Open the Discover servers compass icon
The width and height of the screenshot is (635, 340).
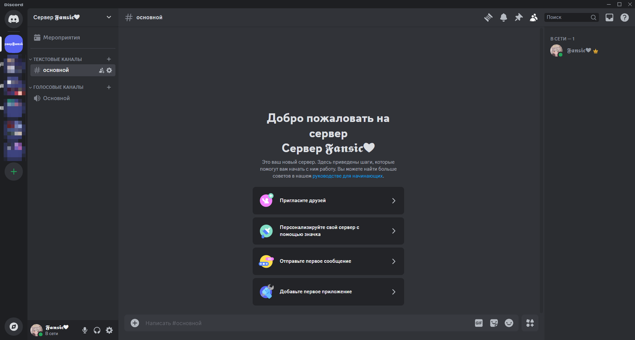coord(14,327)
